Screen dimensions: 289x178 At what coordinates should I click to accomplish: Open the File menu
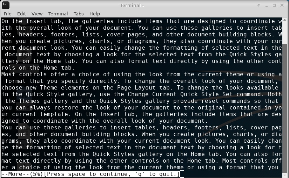[8, 14]
